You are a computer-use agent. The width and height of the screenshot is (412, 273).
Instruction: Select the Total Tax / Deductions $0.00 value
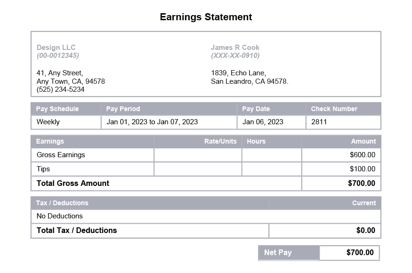(x=365, y=231)
